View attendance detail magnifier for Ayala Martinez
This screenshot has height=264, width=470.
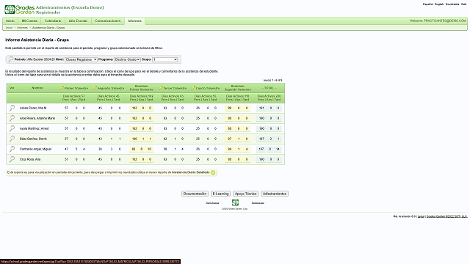pos(12,128)
